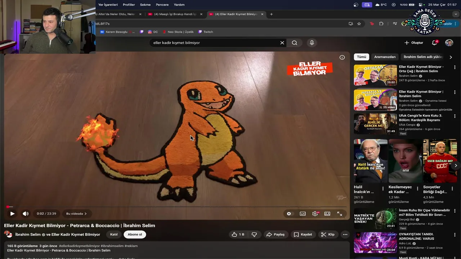Screen dimensions: 461x259
Task: Expand the tab search dropdown arrow
Action: point(456,14)
